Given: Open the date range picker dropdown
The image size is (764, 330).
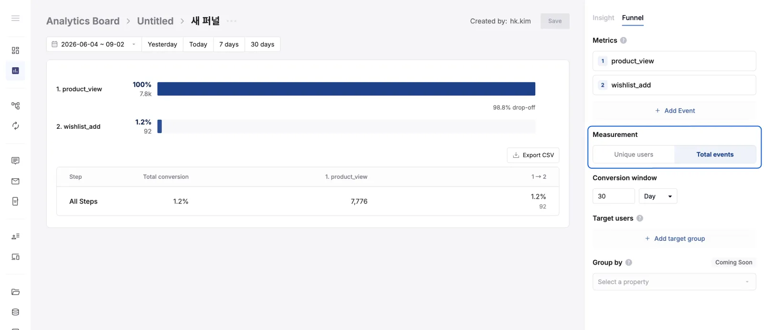Looking at the screenshot, I should click(94, 44).
